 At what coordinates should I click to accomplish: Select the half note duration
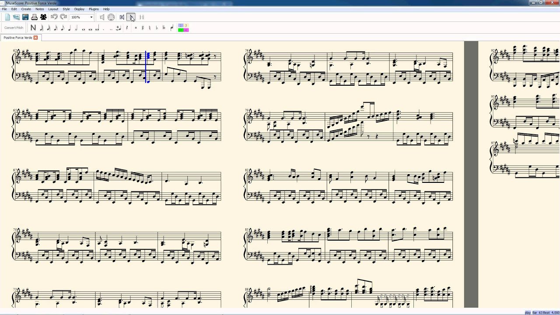[76, 28]
